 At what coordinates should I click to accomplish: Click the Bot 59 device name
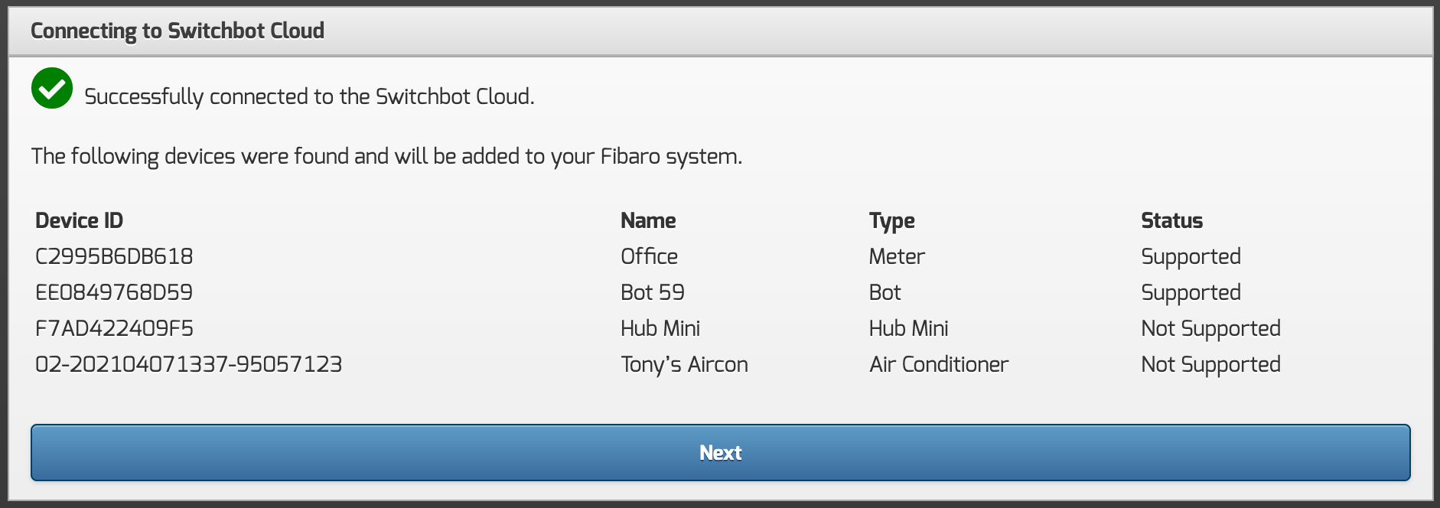coord(652,292)
